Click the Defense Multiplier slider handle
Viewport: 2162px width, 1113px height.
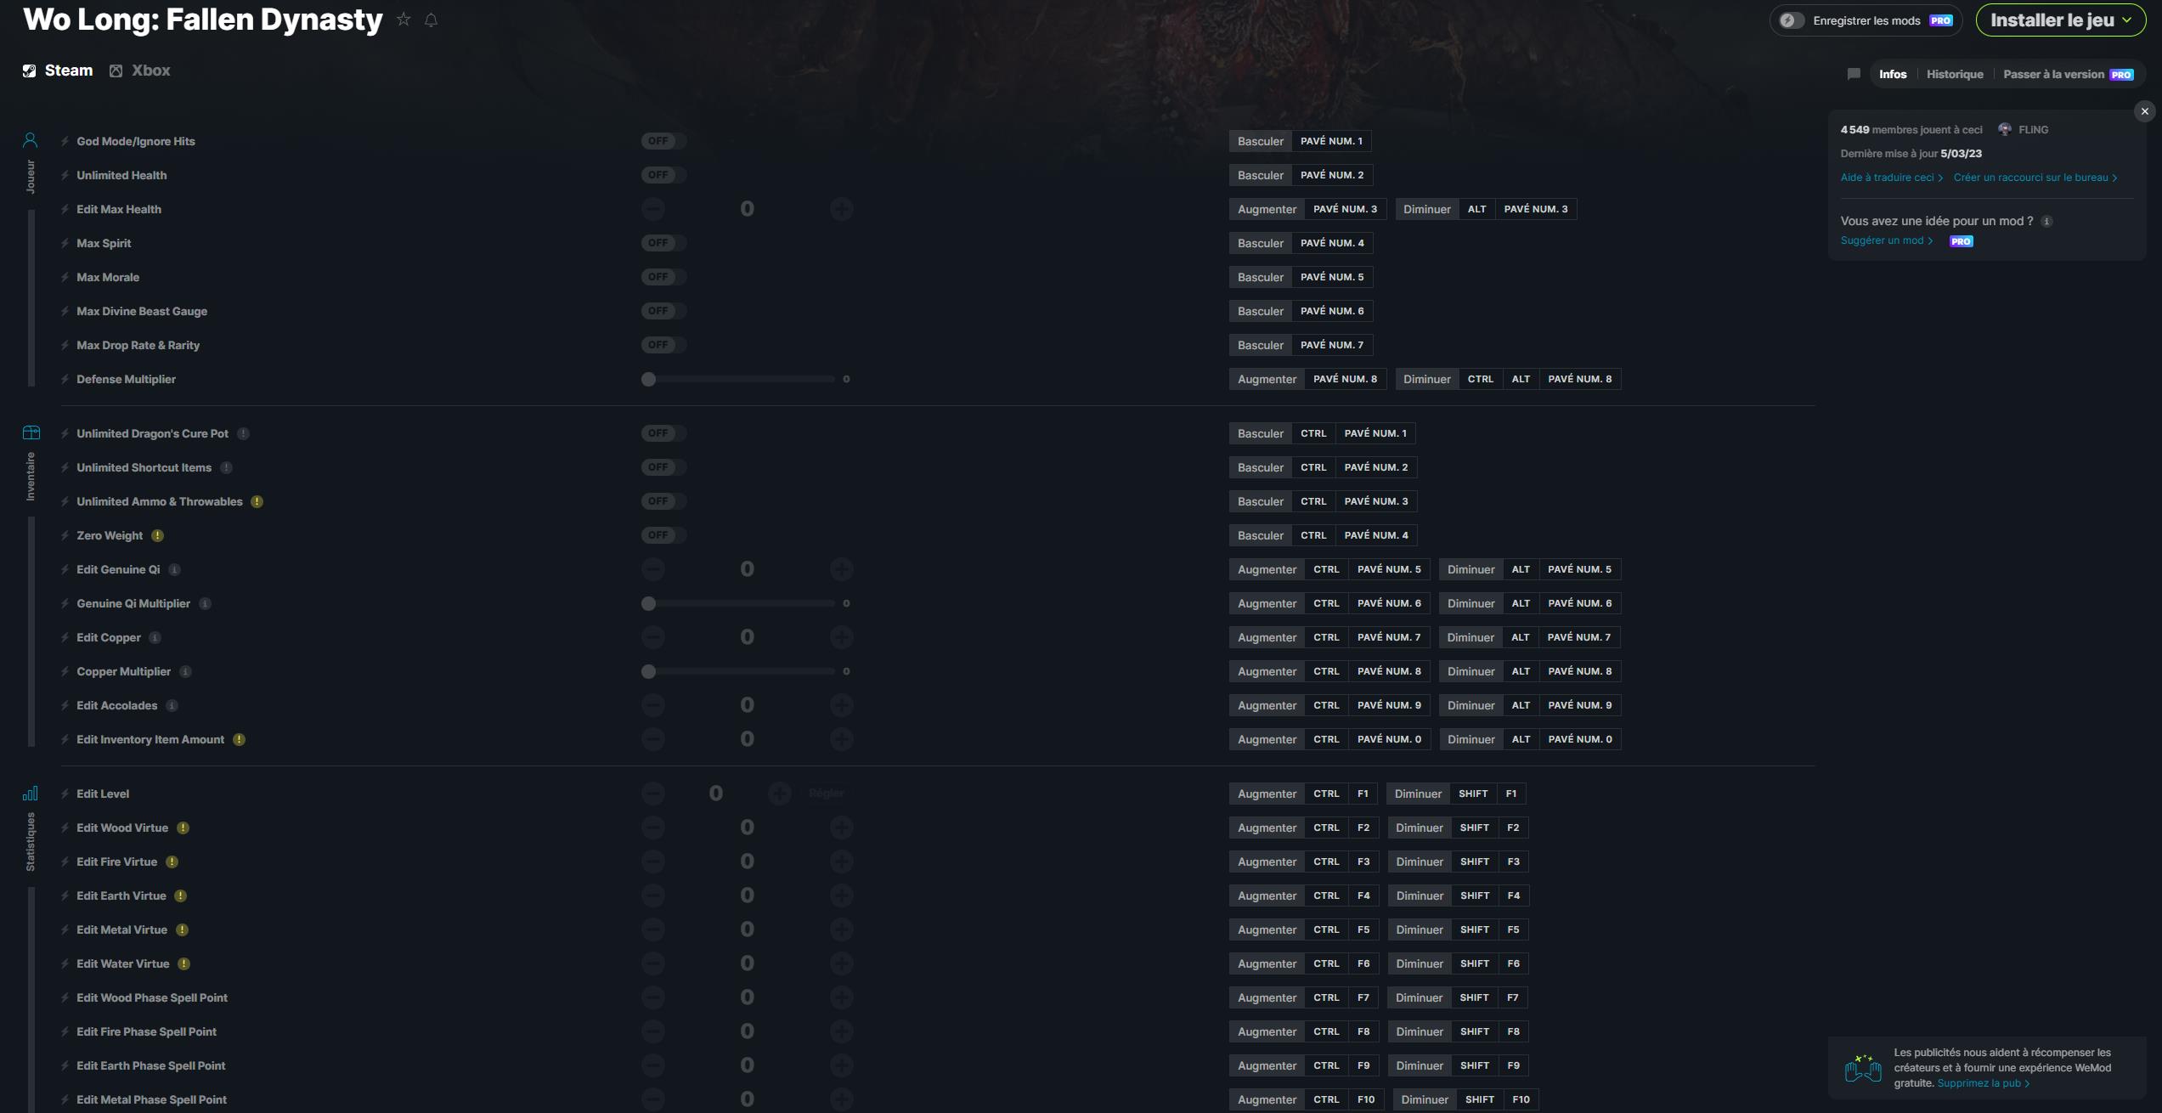tap(648, 379)
